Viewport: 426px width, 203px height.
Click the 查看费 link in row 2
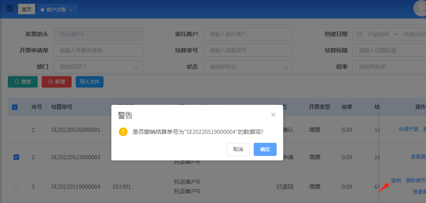coord(418,157)
